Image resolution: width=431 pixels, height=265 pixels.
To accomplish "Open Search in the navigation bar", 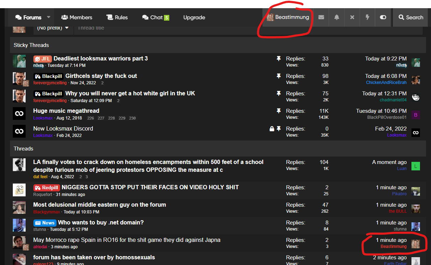I will click(x=411, y=17).
